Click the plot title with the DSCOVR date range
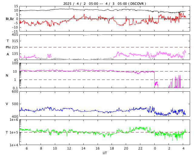Viewport: 194px width, 155px height. [105, 4]
